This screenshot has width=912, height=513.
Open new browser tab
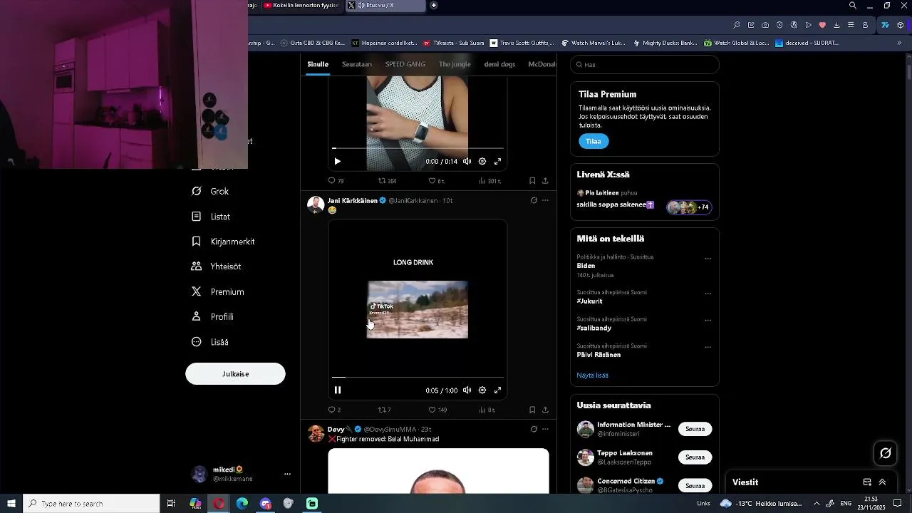point(434,5)
